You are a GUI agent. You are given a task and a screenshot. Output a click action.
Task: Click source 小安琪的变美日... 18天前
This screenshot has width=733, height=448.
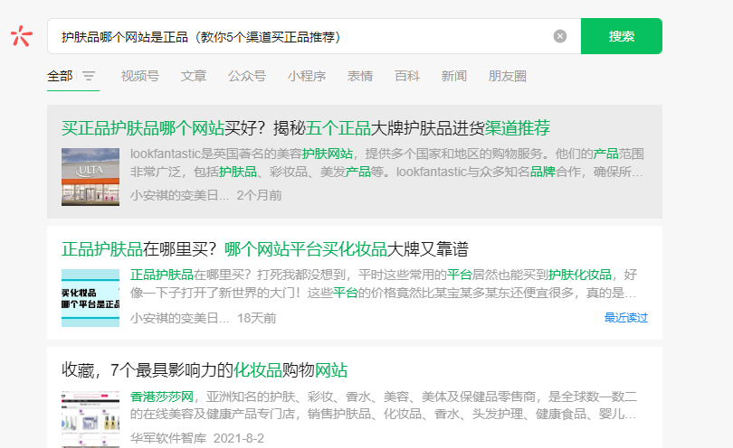coord(203,318)
